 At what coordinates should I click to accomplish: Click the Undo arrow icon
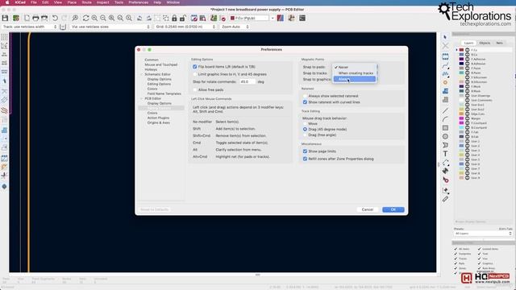(55, 18)
